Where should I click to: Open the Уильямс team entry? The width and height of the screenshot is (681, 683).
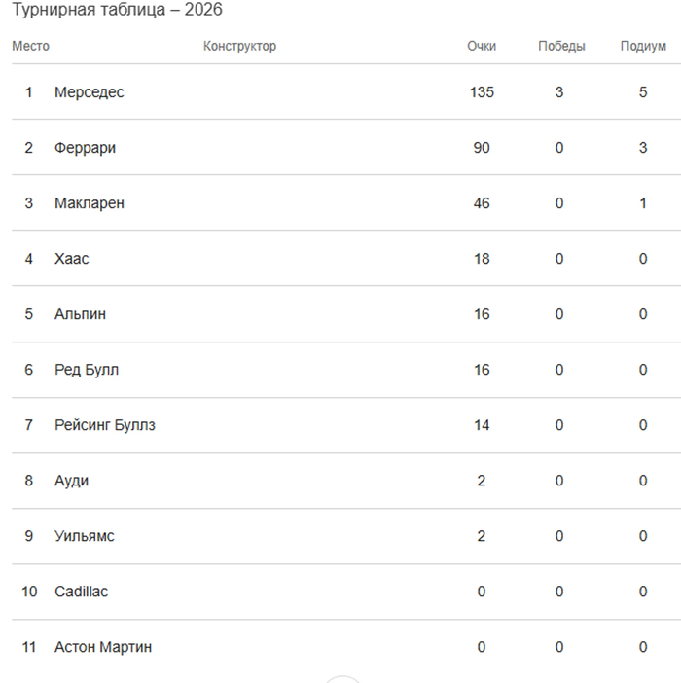[85, 536]
